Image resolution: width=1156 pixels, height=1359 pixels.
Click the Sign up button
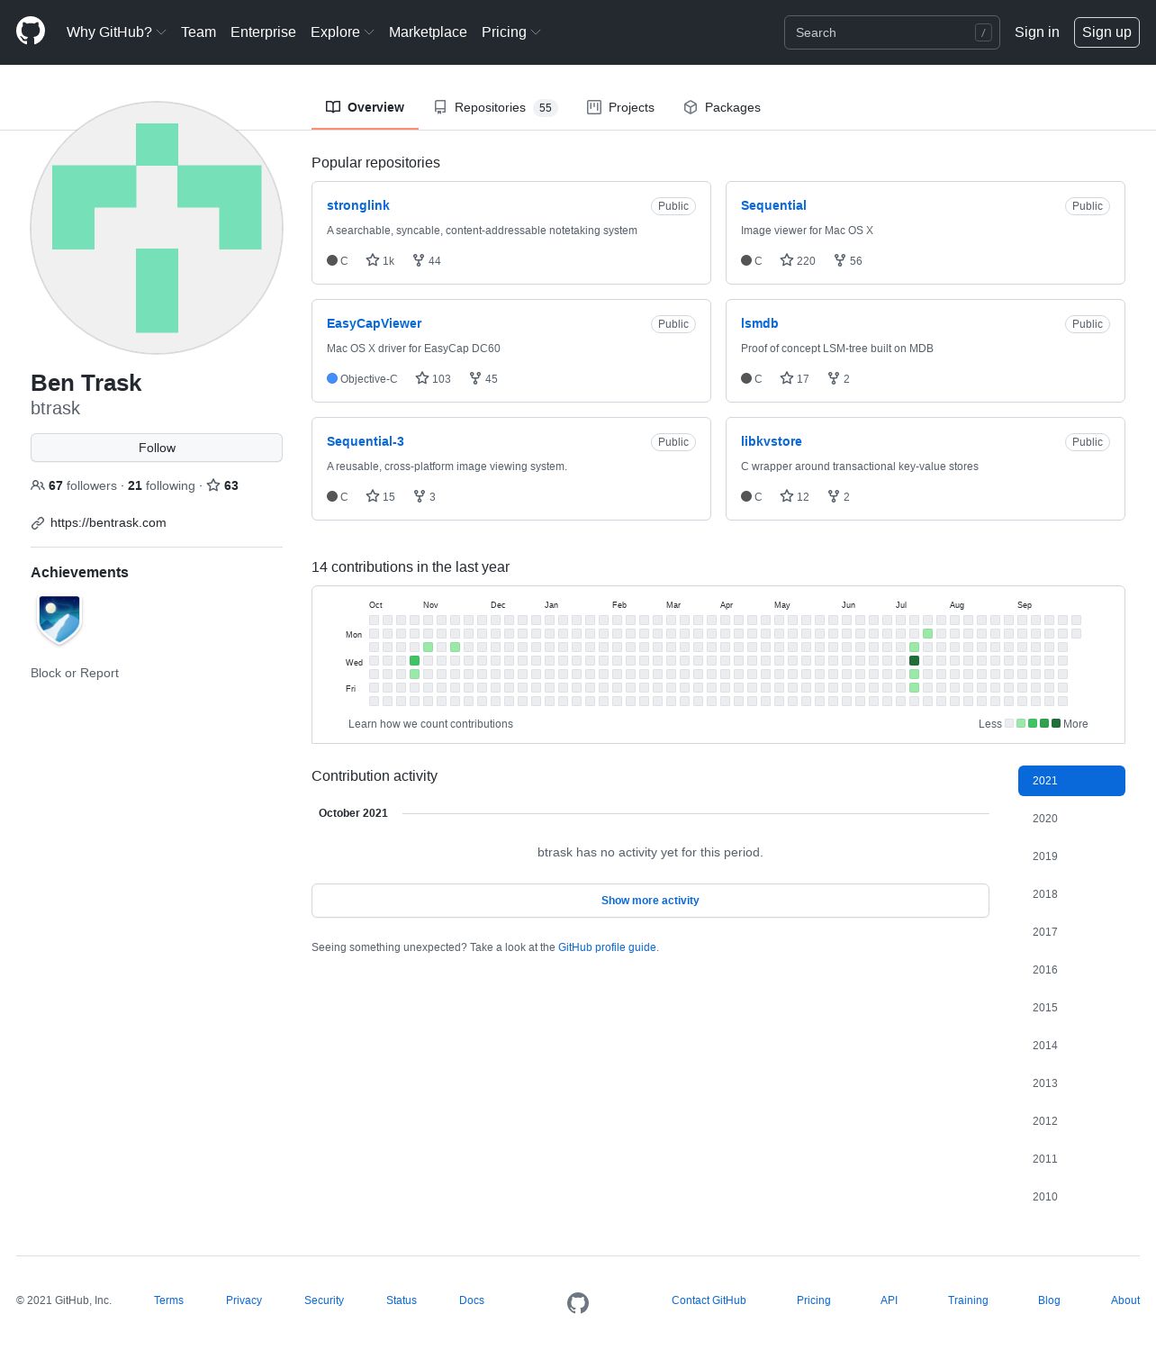coord(1106,32)
